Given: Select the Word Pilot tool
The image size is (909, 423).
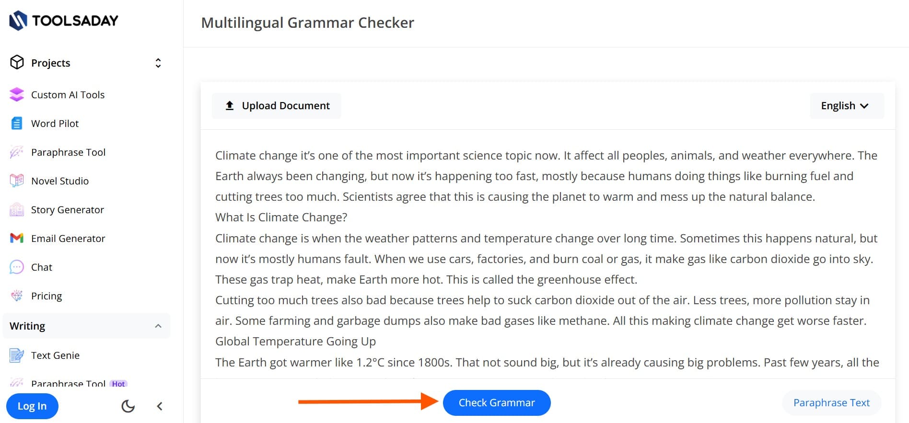Looking at the screenshot, I should (x=55, y=123).
